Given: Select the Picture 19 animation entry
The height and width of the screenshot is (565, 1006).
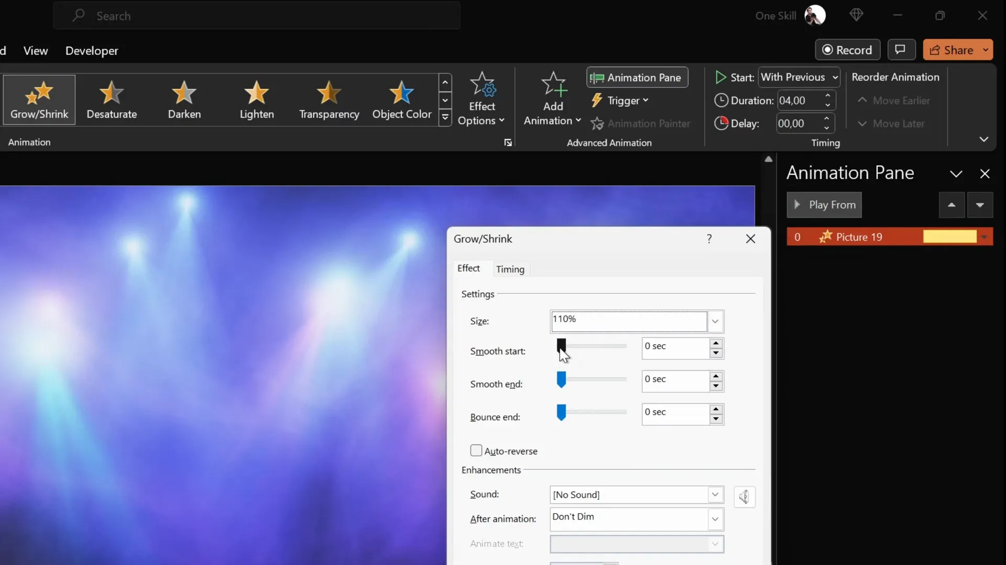Looking at the screenshot, I should tap(890, 237).
